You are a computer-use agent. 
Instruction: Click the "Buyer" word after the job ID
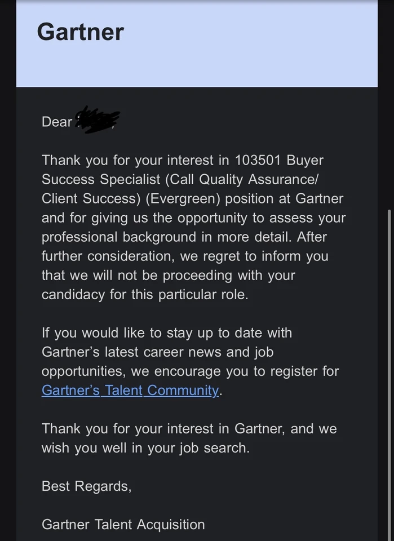[x=305, y=160]
